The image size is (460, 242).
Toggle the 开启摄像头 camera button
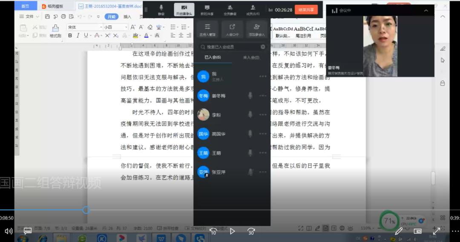click(184, 10)
